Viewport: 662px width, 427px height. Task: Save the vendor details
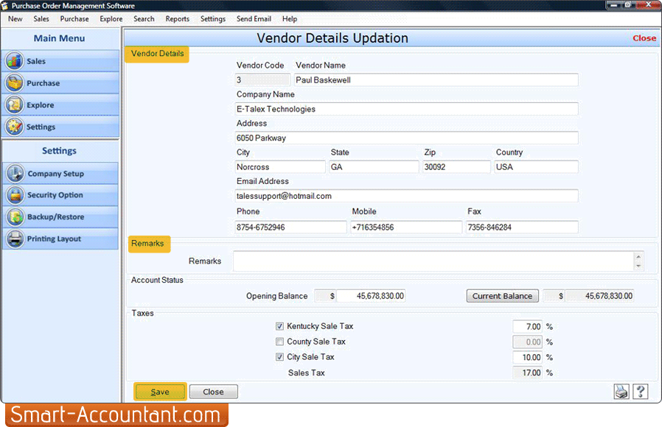coord(159,391)
